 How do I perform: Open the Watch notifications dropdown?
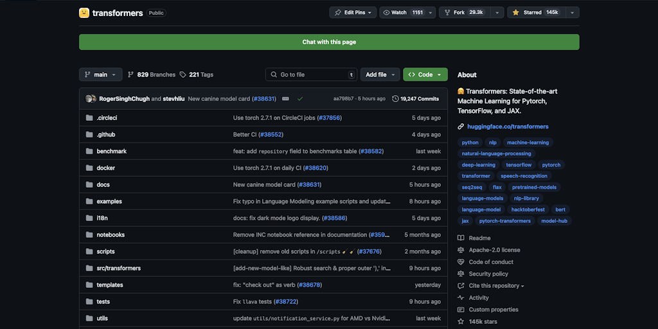[x=408, y=13]
